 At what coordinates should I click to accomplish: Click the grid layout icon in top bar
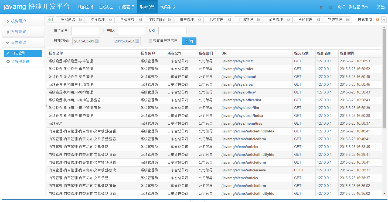click(x=330, y=7)
